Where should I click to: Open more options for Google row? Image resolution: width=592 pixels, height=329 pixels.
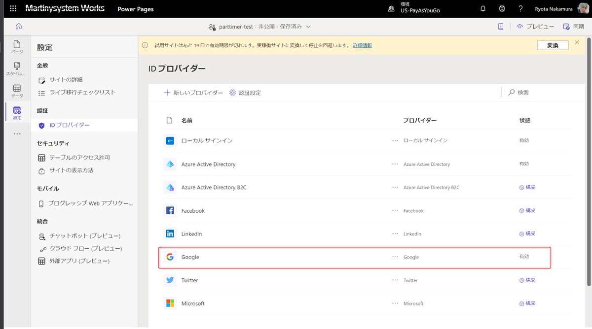[x=395, y=257]
